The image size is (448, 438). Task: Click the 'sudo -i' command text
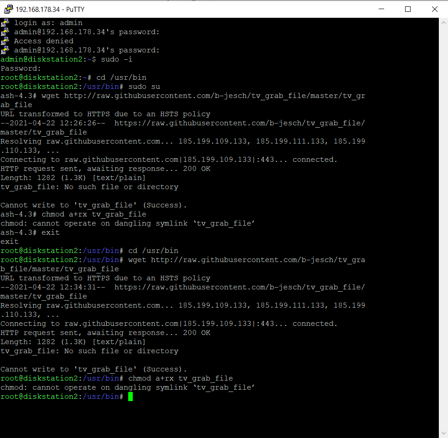coord(117,59)
